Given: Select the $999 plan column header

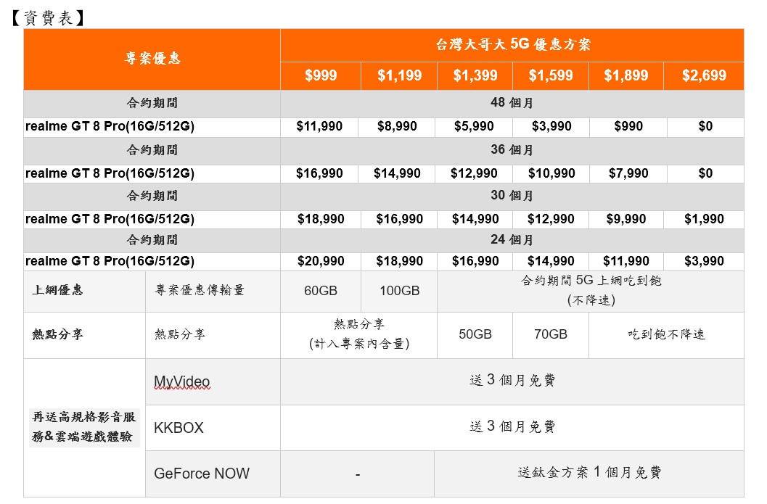Looking at the screenshot, I should [x=321, y=76].
